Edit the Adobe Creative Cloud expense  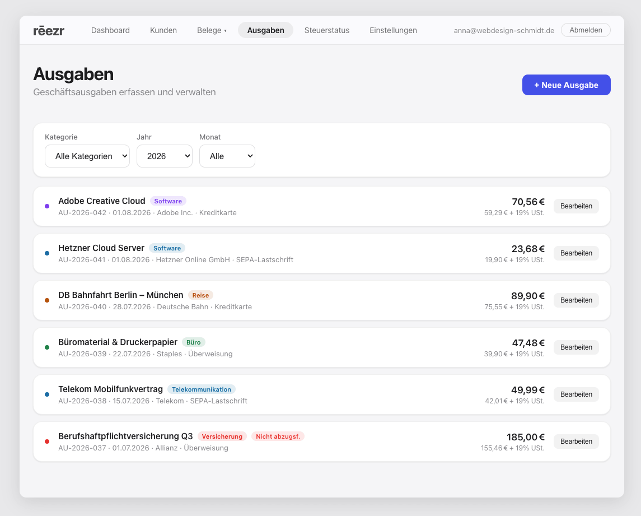[x=576, y=206]
